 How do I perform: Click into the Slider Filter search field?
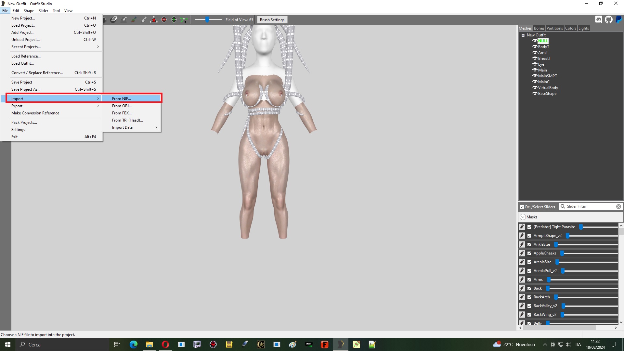point(591,207)
